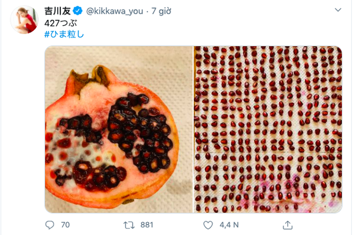Click the reply speech bubble icon
This screenshot has width=353, height=235.
pos(50,225)
